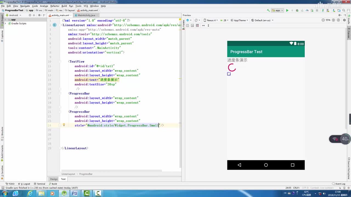This screenshot has width=351, height=197.
Task: Zoom out the layout preview
Action: coord(323,20)
